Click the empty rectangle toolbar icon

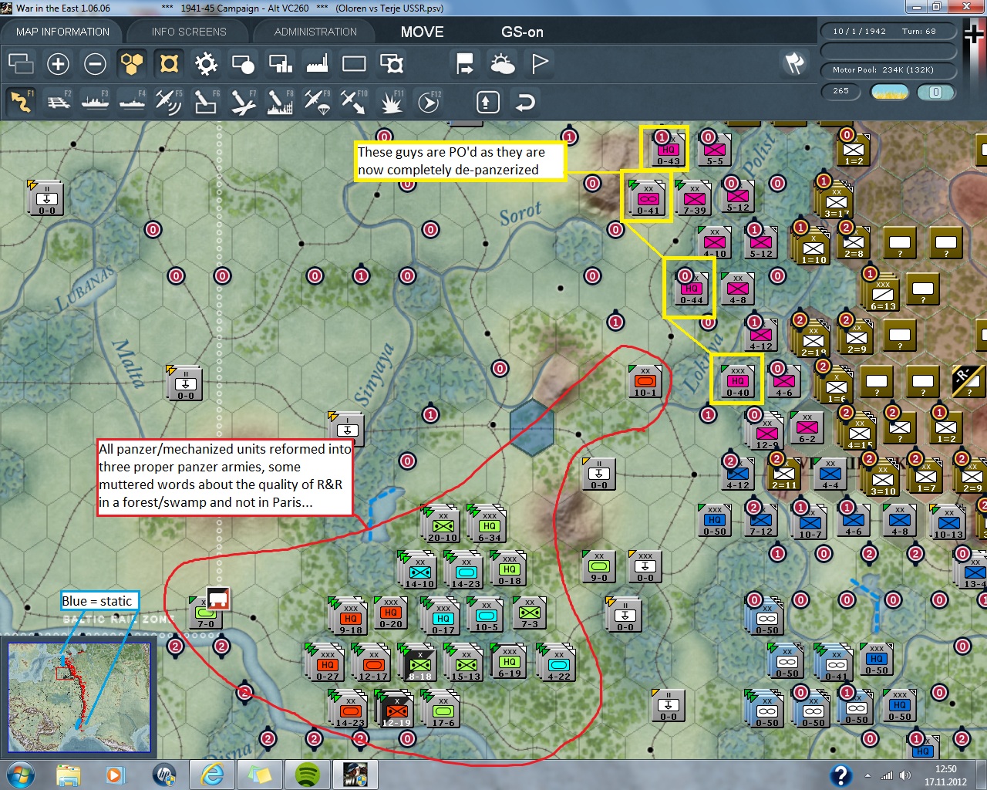[354, 63]
